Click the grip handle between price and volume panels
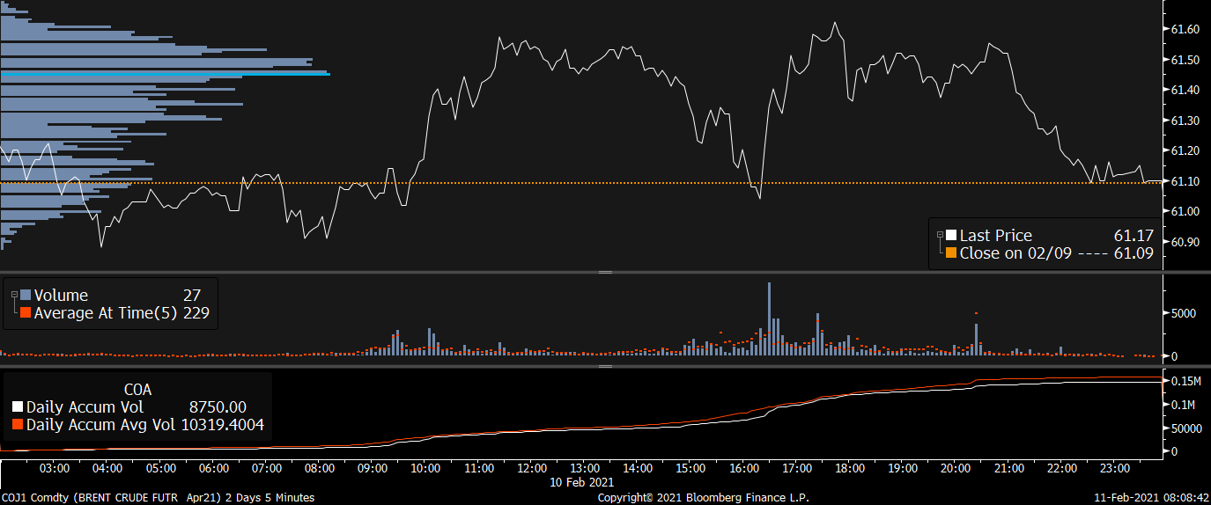Viewport: 1211px width, 505px height. coord(605,273)
